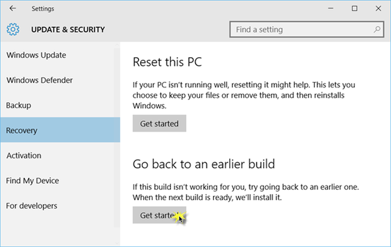Click the magnifier icon in search box

coord(377,29)
